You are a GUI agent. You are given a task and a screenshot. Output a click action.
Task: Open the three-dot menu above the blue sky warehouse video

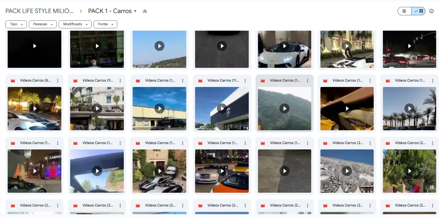point(183,80)
